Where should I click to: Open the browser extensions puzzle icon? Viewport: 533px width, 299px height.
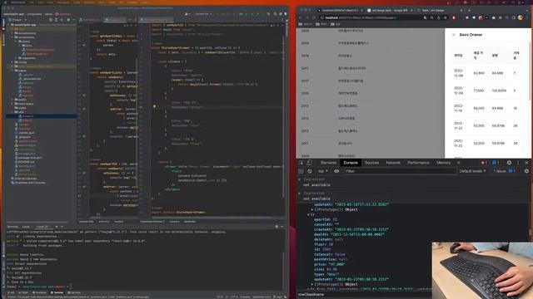[500, 17]
